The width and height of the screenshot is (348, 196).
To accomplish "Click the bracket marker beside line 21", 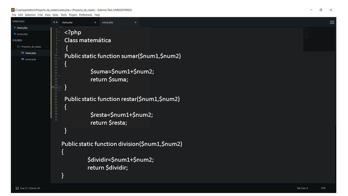I will click(x=53, y=87).
